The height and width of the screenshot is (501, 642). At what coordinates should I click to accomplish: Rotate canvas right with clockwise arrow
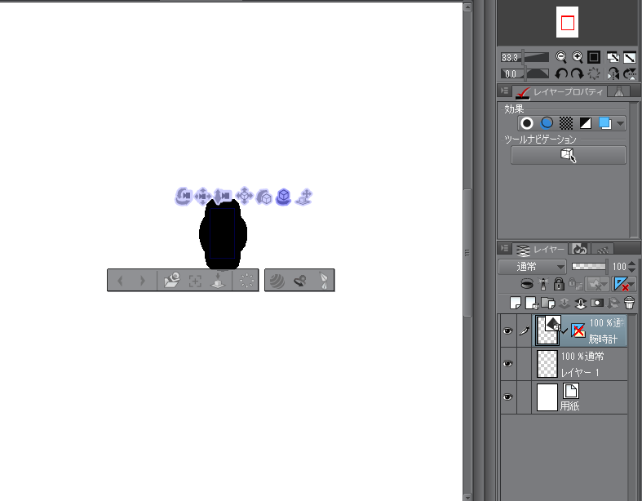pos(578,73)
